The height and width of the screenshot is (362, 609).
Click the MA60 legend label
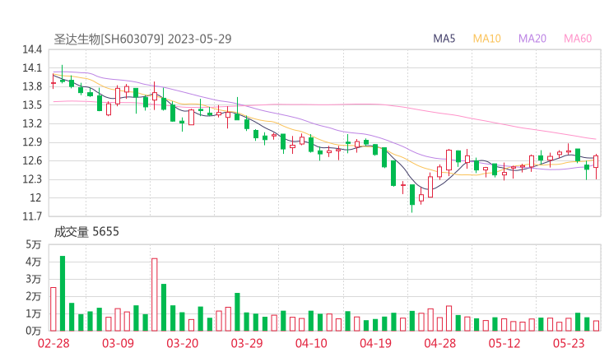coord(578,39)
